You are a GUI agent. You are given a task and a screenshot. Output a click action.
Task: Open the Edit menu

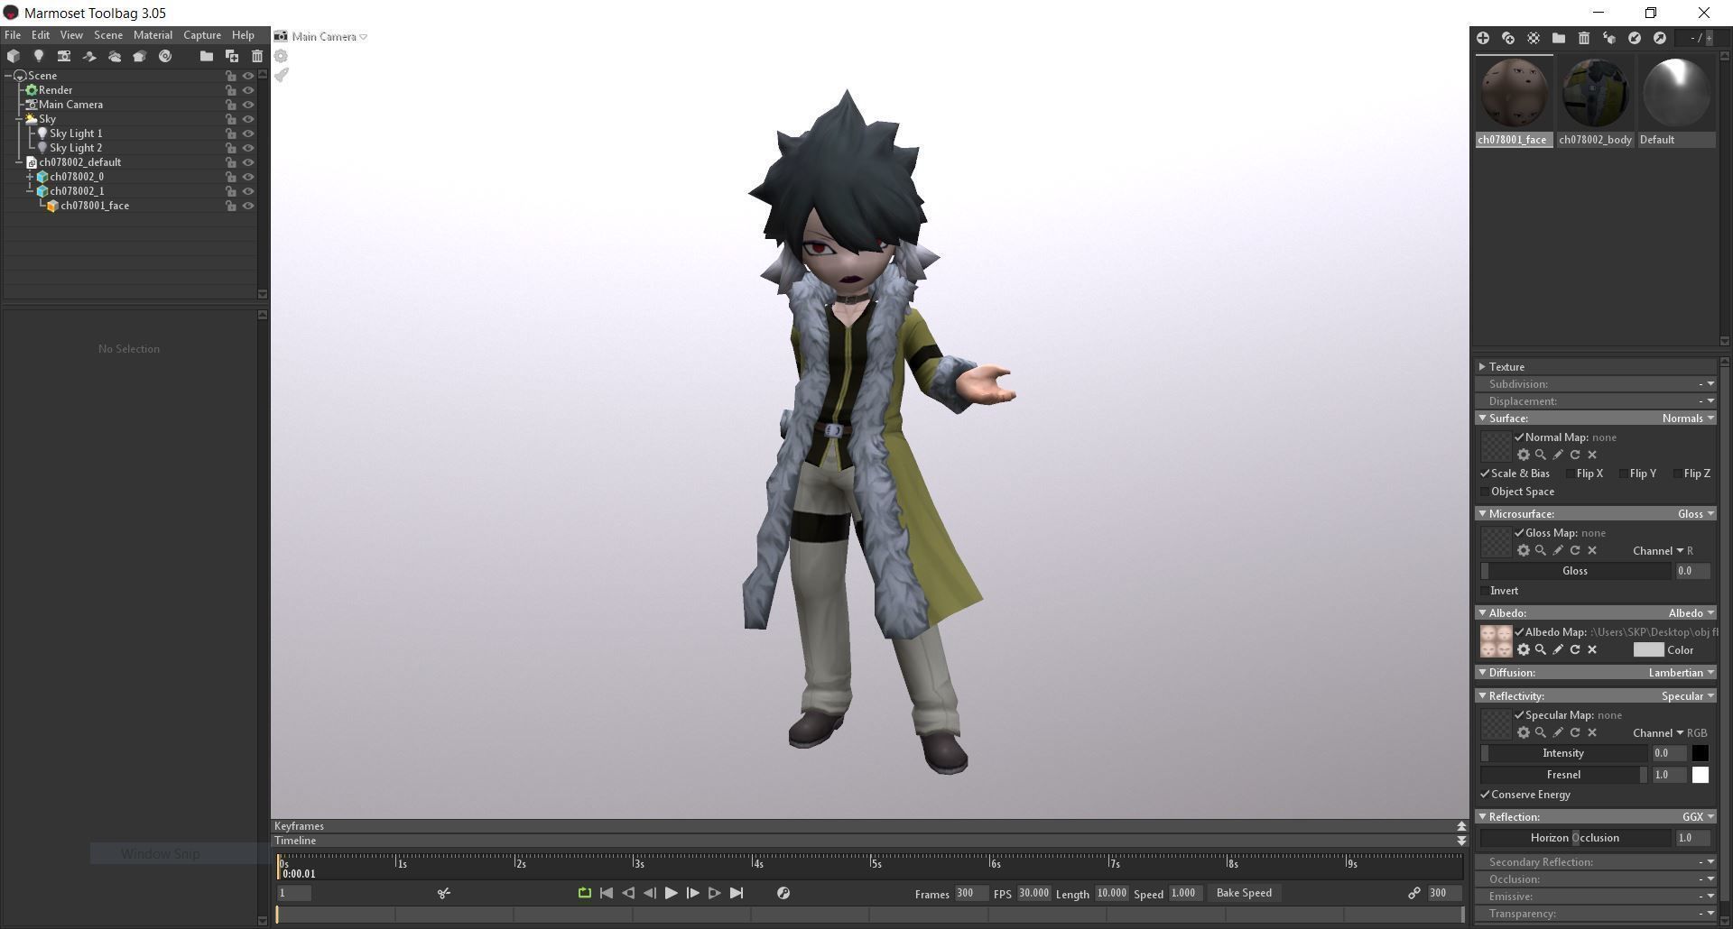41,35
